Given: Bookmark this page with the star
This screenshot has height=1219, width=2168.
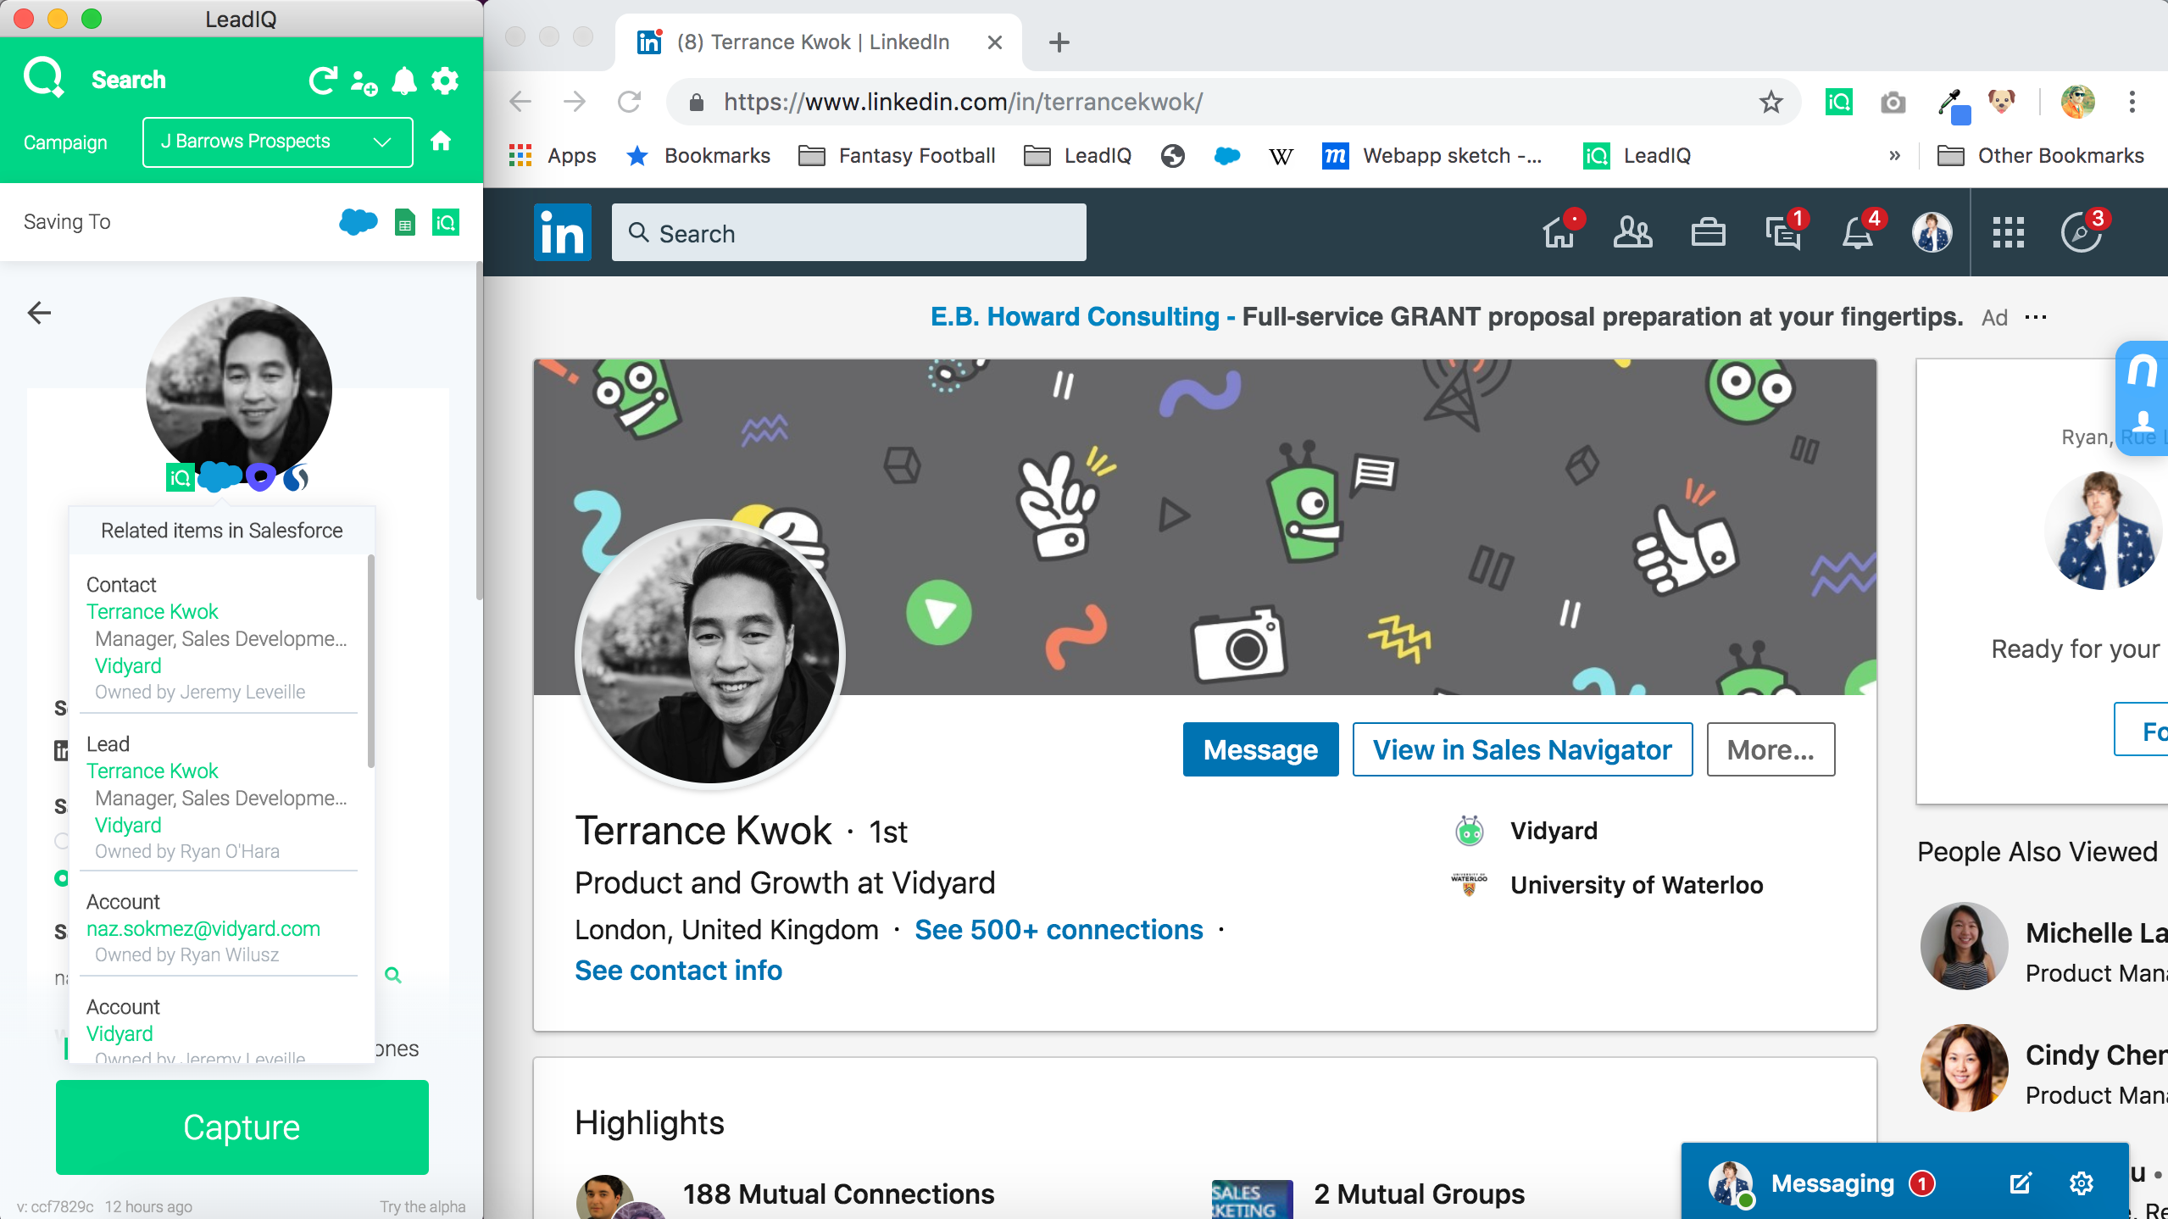Looking at the screenshot, I should pyautogui.click(x=1771, y=103).
